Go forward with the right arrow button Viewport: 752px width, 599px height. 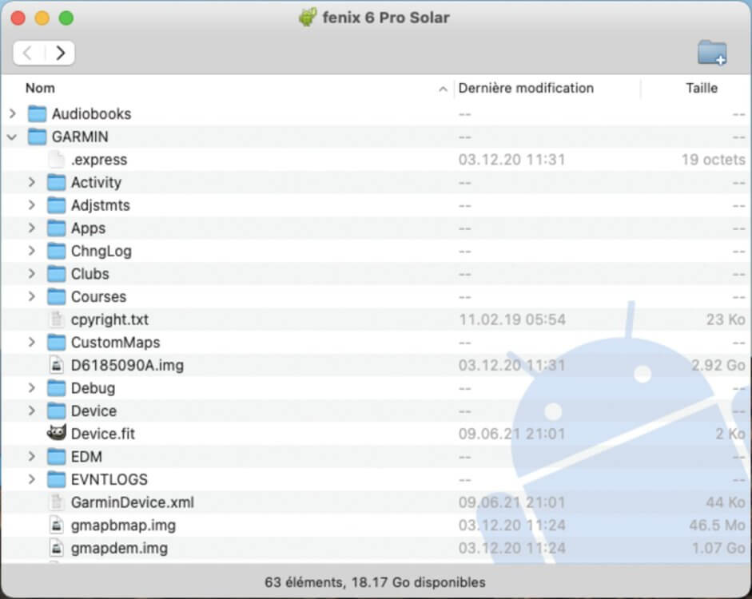pos(60,53)
